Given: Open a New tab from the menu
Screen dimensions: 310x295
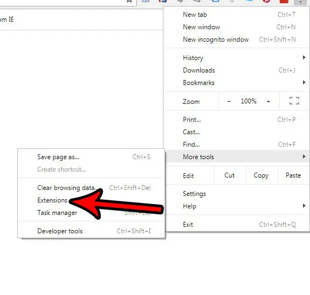Looking at the screenshot, I should coord(236,15).
